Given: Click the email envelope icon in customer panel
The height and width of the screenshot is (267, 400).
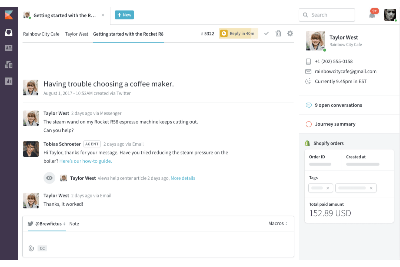Looking at the screenshot, I should (308, 71).
